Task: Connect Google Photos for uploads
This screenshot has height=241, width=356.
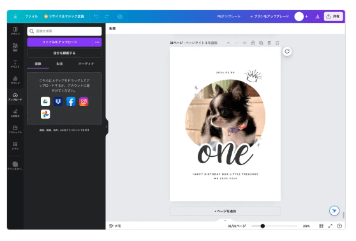Action: 45,114
